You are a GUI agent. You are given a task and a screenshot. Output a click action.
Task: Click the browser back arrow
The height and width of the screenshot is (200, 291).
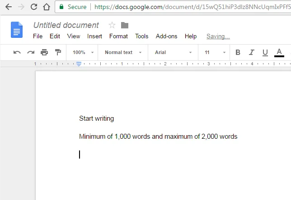tap(9, 7)
